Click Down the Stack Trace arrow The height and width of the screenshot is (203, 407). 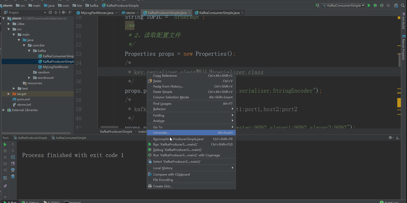(13, 151)
